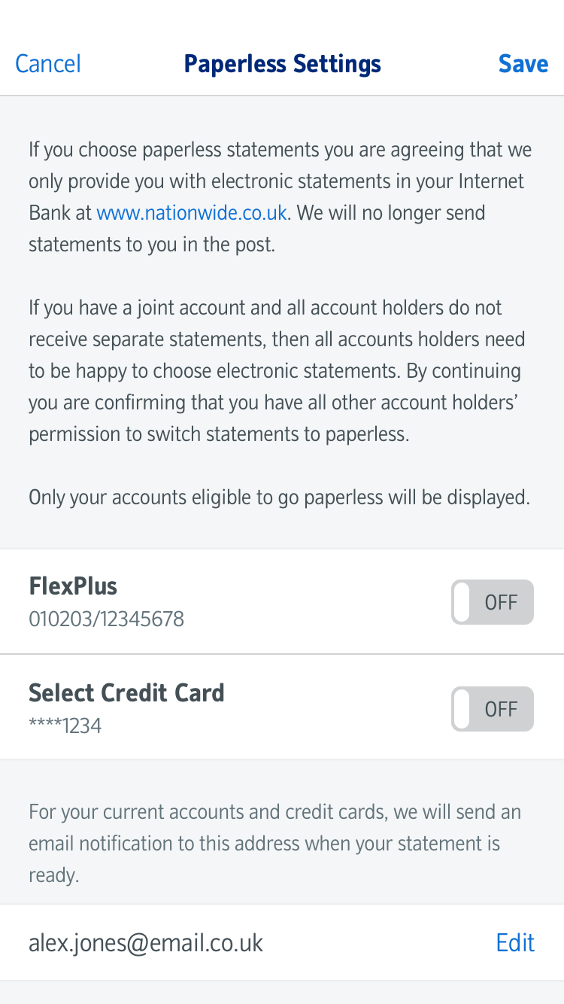This screenshot has height=1004, width=564.
Task: Tap account number 010203/12345678
Action: (x=106, y=619)
